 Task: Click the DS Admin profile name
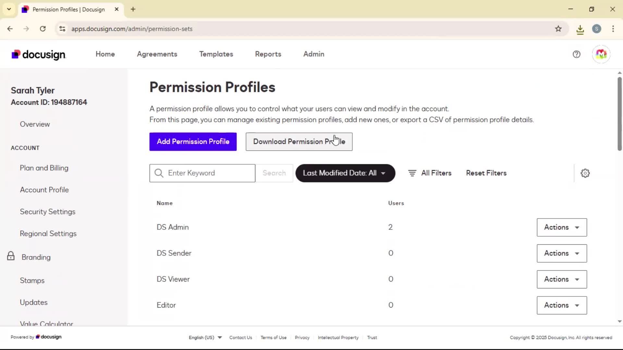[173, 227]
